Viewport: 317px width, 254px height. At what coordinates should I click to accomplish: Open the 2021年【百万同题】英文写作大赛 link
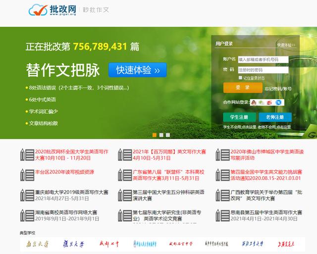click(169, 152)
